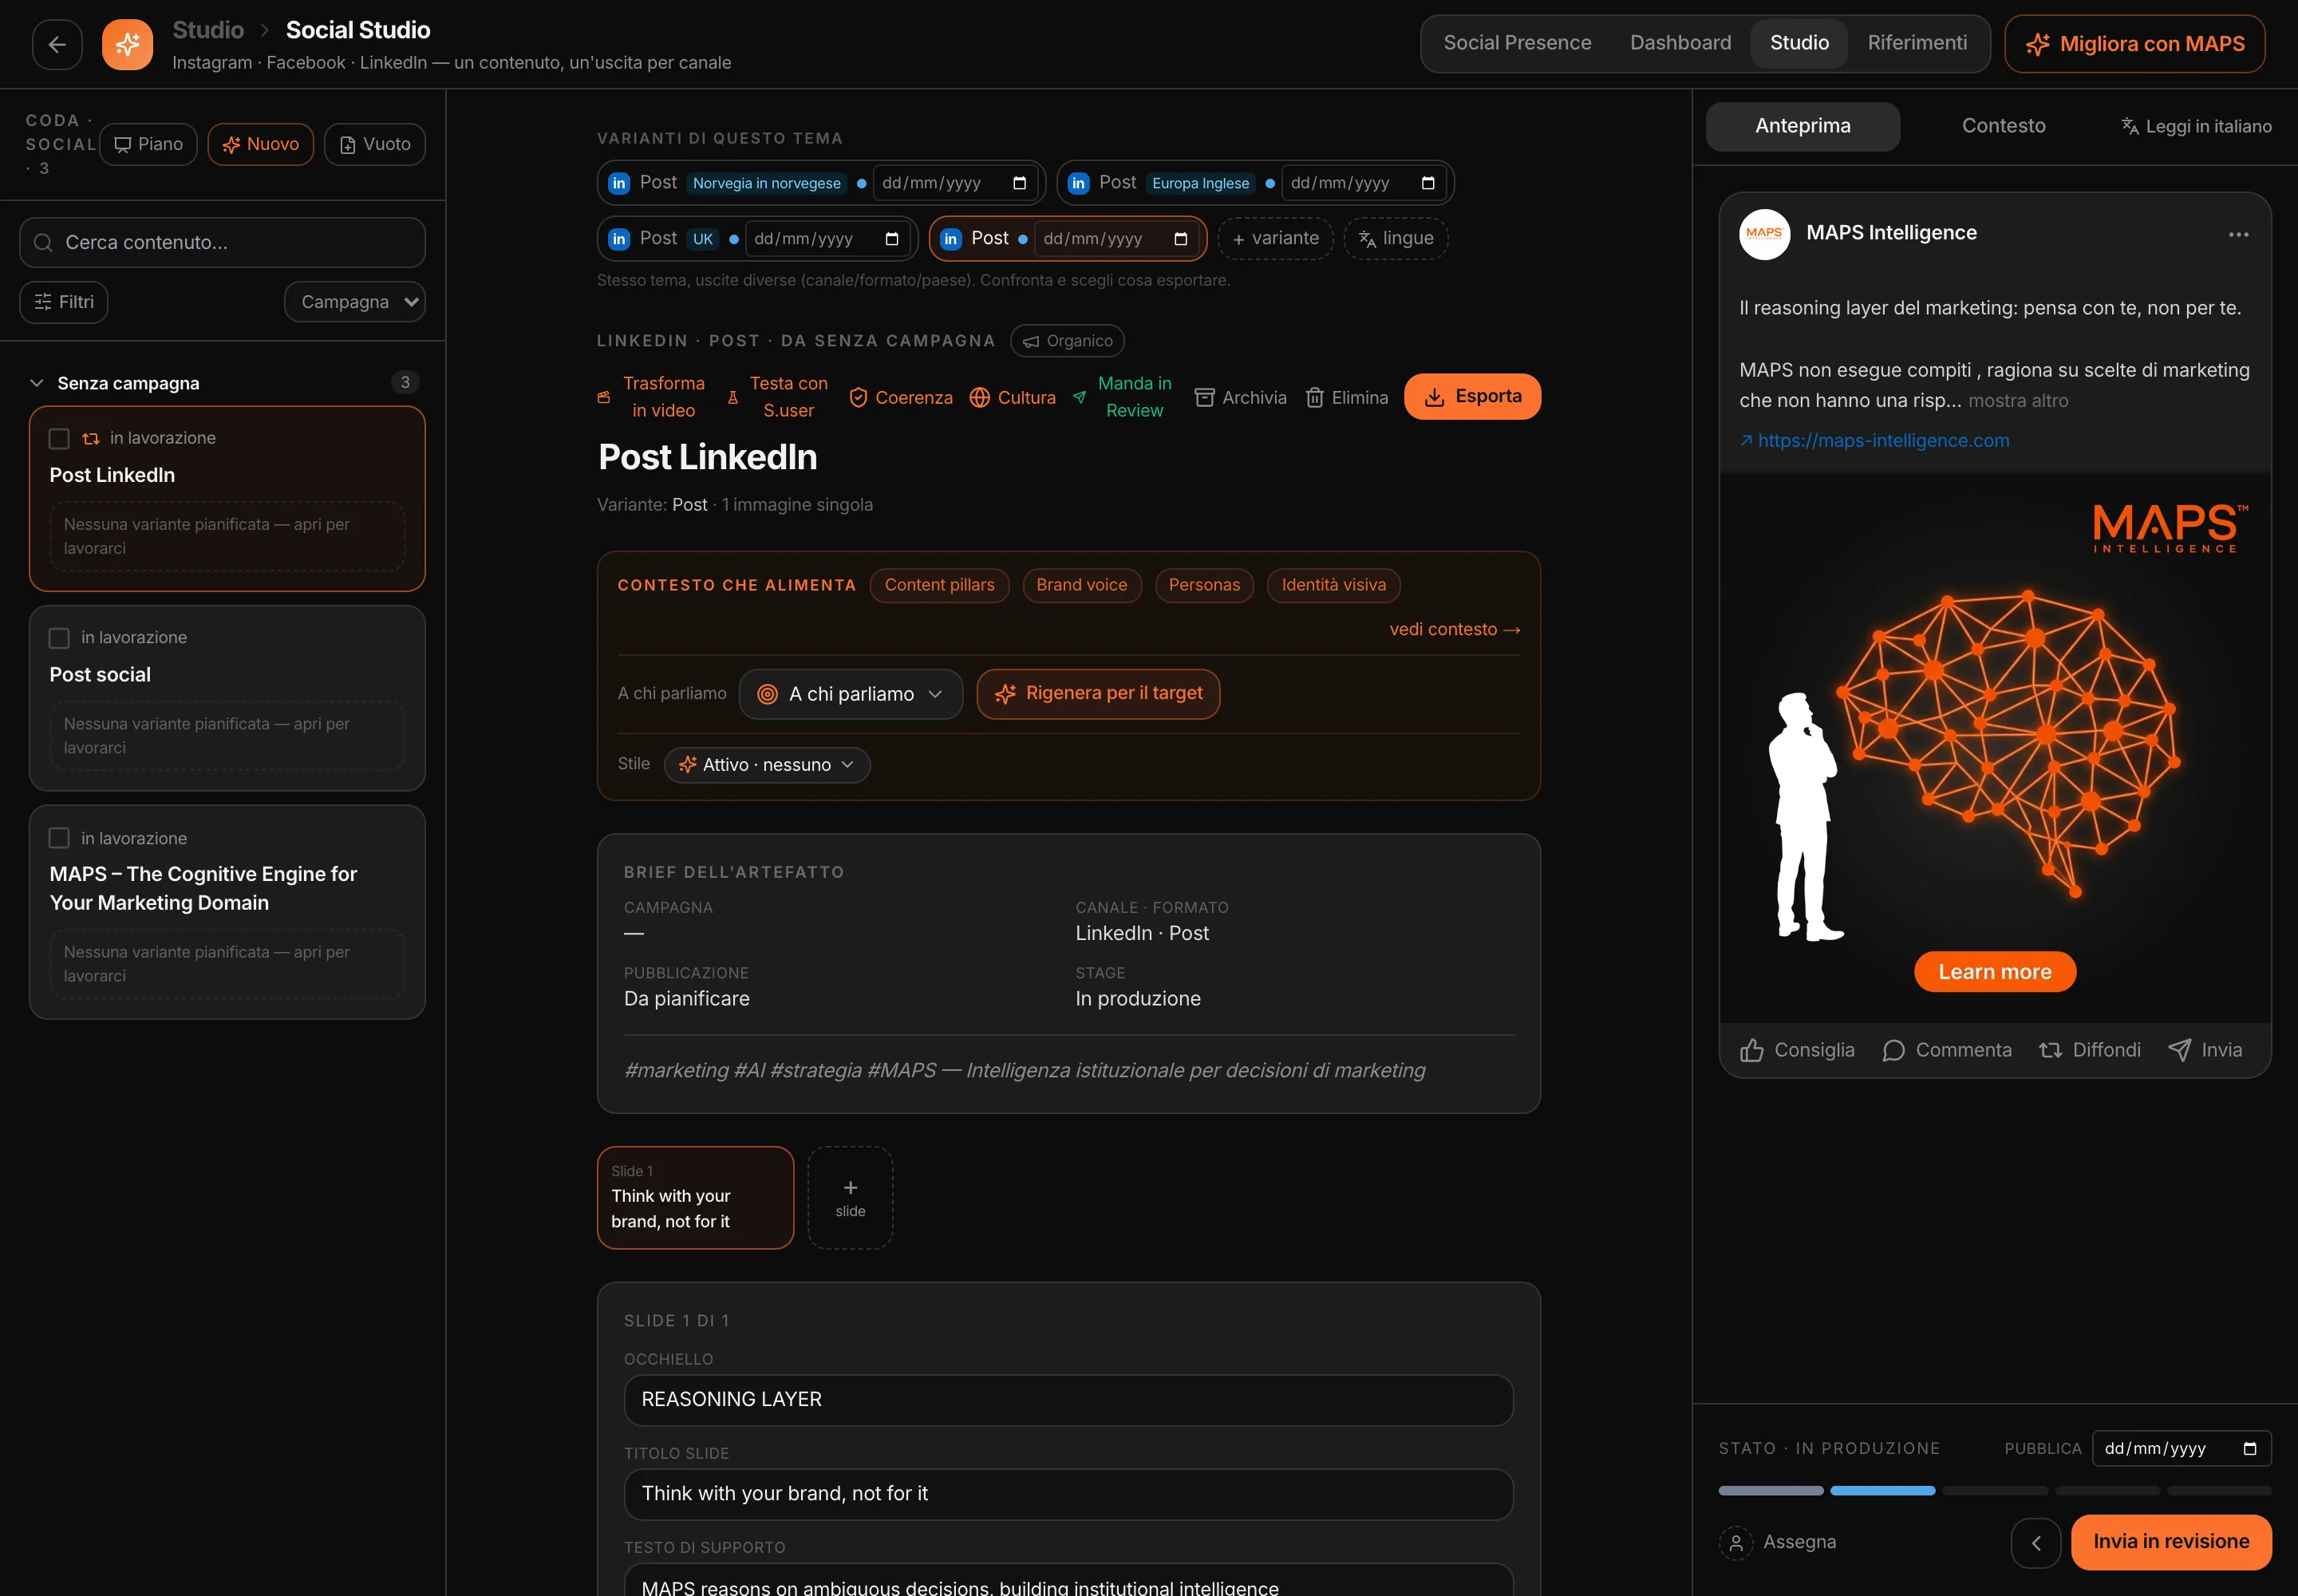Click the Consiglia thumbs-up icon
The height and width of the screenshot is (1596, 2298).
pyautogui.click(x=1751, y=1050)
